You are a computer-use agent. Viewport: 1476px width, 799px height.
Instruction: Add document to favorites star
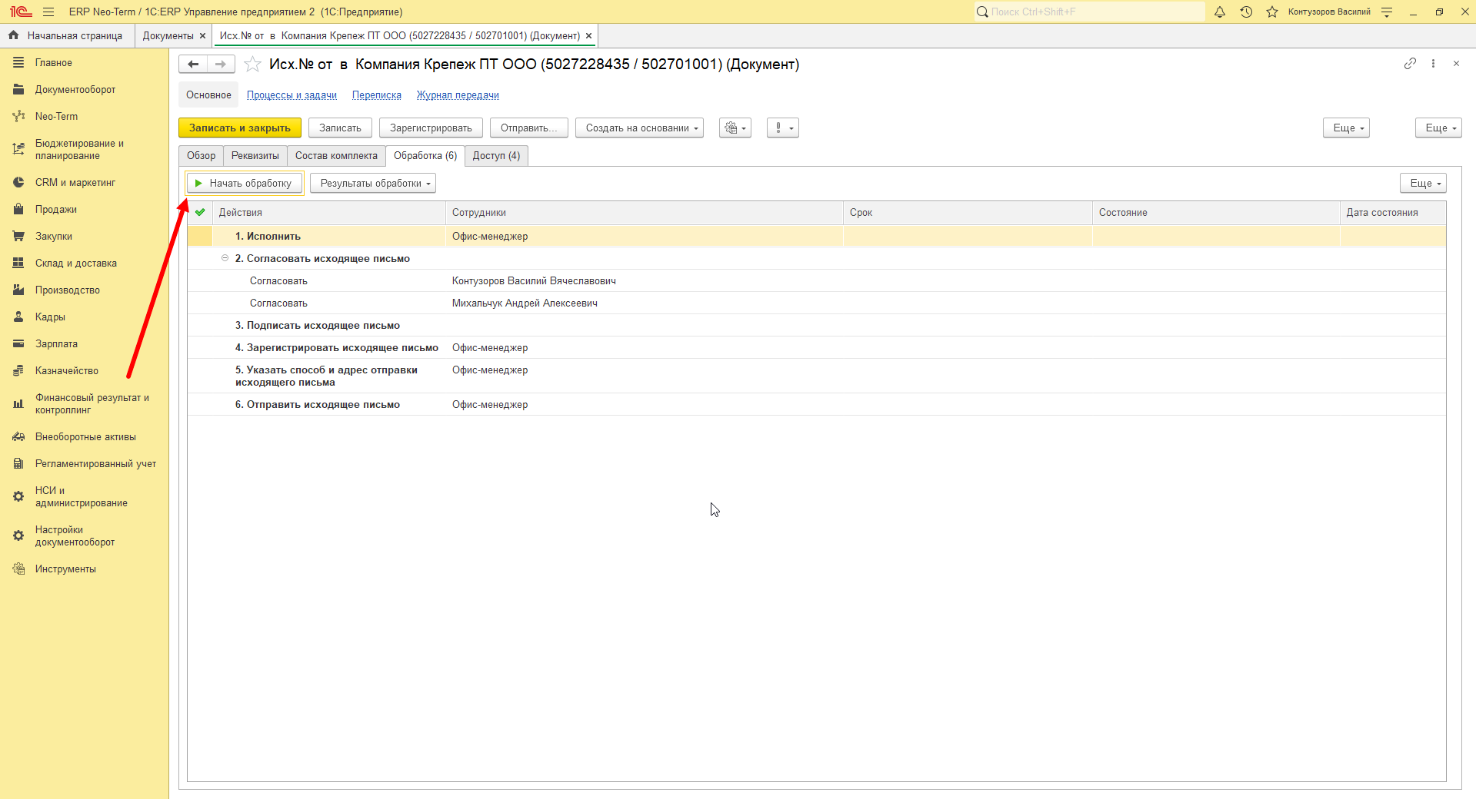click(252, 65)
